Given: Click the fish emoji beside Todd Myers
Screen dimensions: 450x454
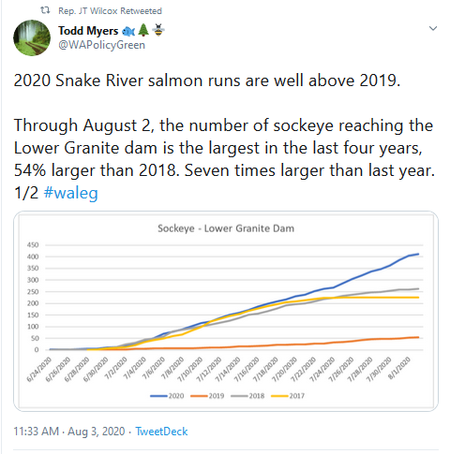Looking at the screenshot, I should click(x=128, y=31).
